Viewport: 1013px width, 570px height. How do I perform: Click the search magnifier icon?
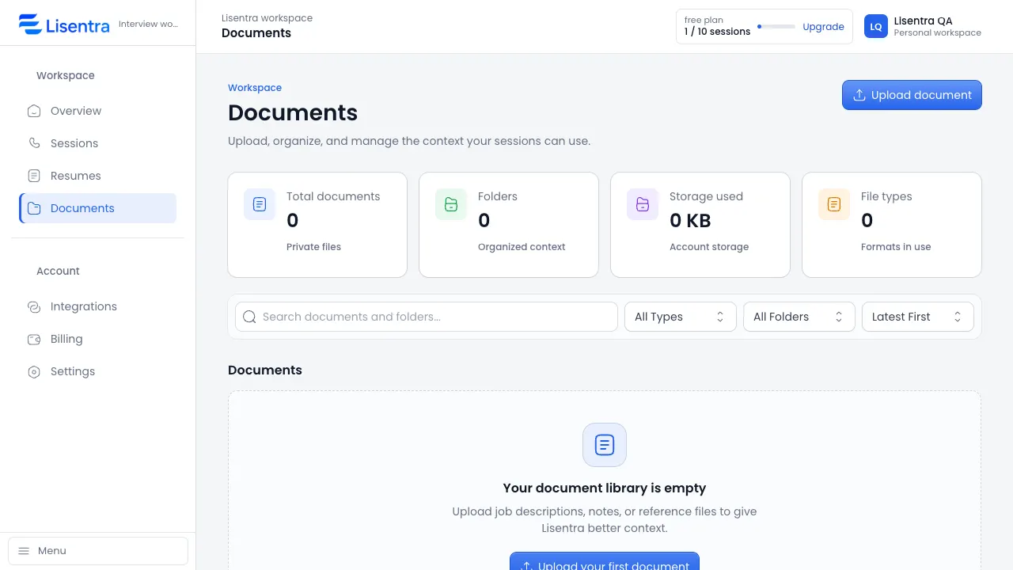[249, 317]
